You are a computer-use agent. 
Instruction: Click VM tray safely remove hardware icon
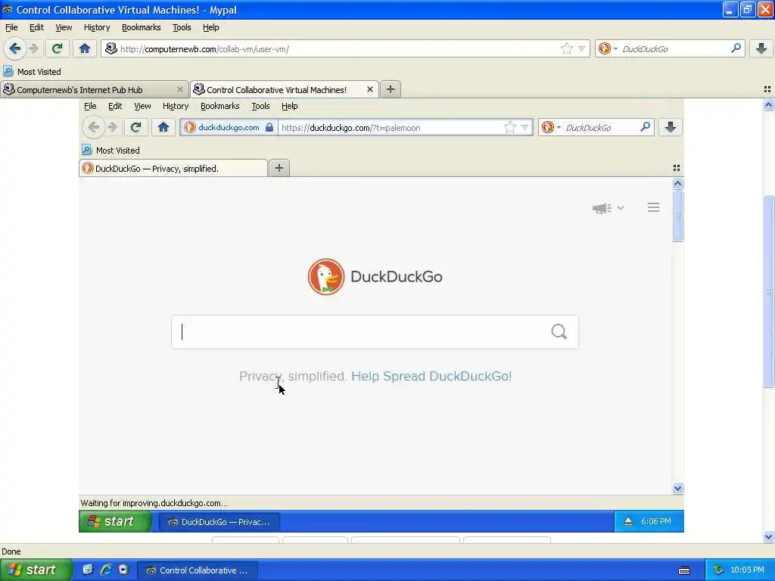[x=628, y=521]
